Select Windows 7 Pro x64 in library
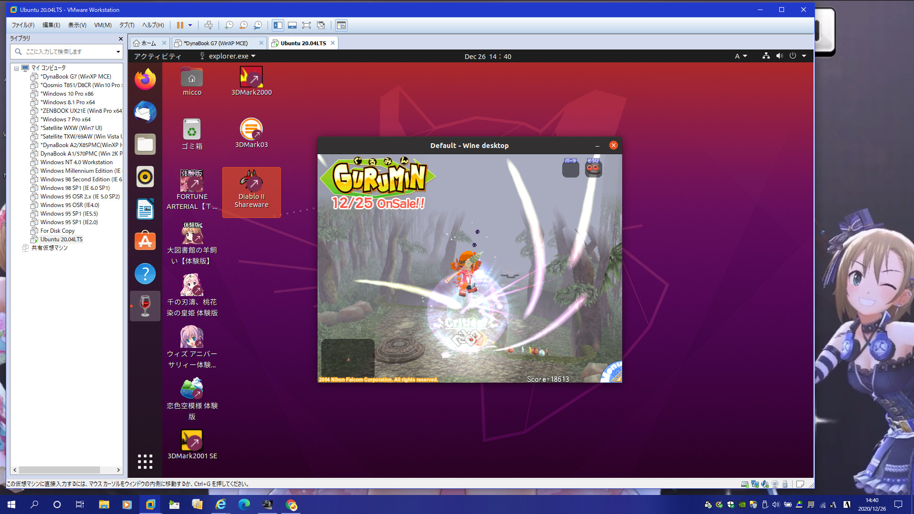914x514 pixels. click(x=65, y=119)
